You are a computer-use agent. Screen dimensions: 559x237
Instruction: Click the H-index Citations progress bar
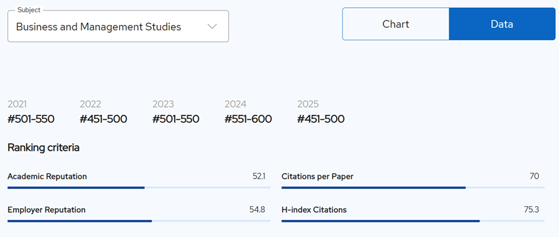pyautogui.click(x=413, y=221)
